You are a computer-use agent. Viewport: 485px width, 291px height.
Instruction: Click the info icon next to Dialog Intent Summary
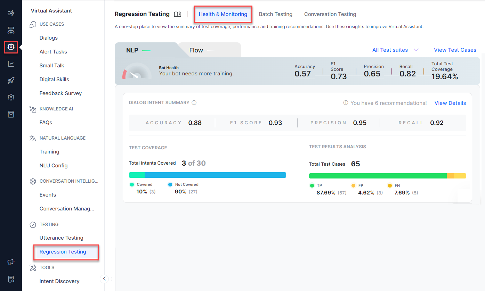point(194,103)
